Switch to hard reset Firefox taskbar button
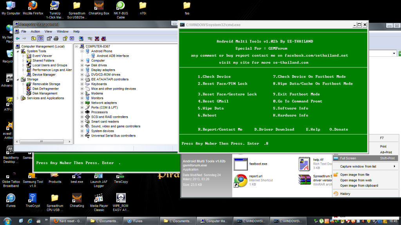 (x=68, y=221)
